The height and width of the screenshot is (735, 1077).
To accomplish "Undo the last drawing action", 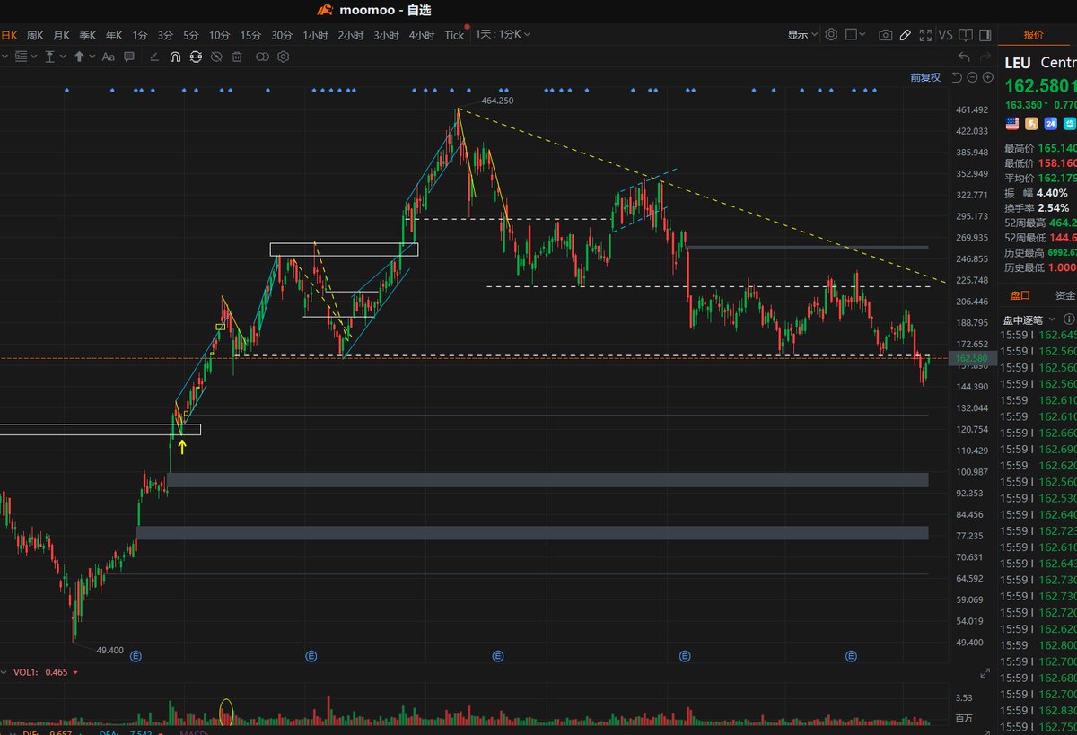I will [x=965, y=57].
